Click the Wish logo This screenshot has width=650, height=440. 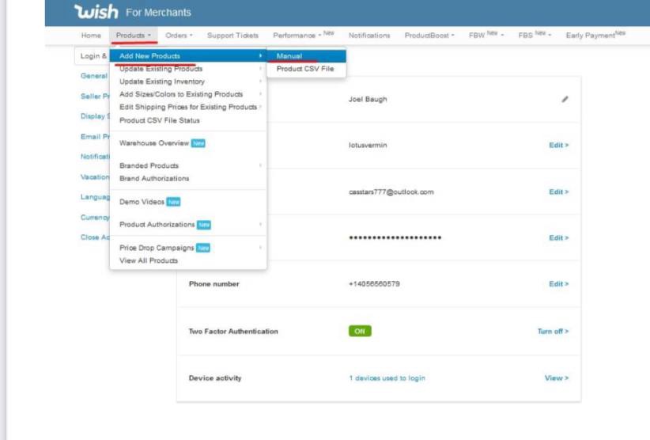96,12
